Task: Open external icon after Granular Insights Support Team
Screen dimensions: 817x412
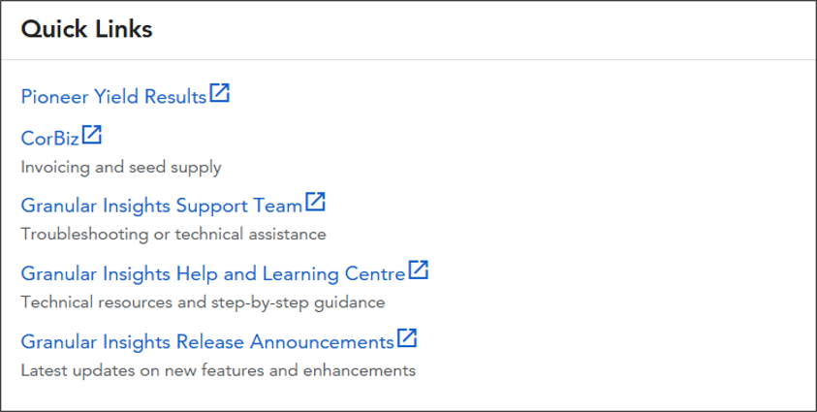Action: click(x=315, y=202)
